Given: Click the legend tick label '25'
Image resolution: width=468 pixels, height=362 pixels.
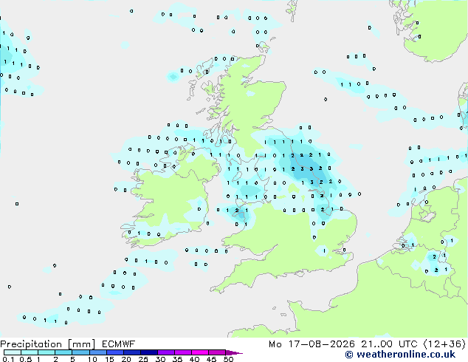Looking at the screenshot, I should 143,359.
